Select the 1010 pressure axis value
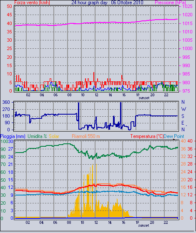This screenshot has width=196, height=233. [x=187, y=32]
